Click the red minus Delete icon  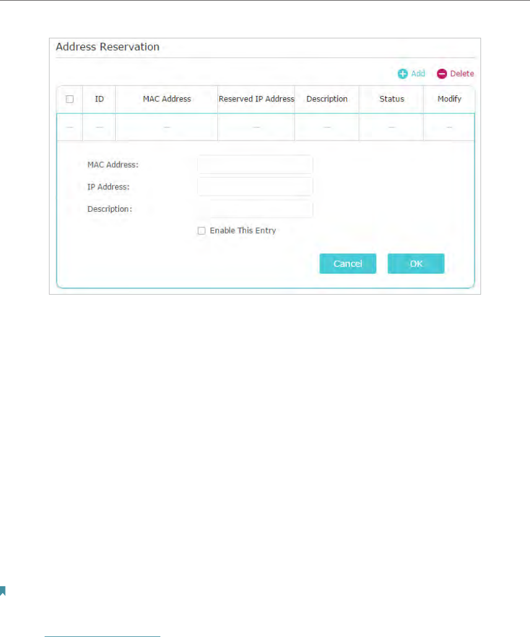[442, 74]
